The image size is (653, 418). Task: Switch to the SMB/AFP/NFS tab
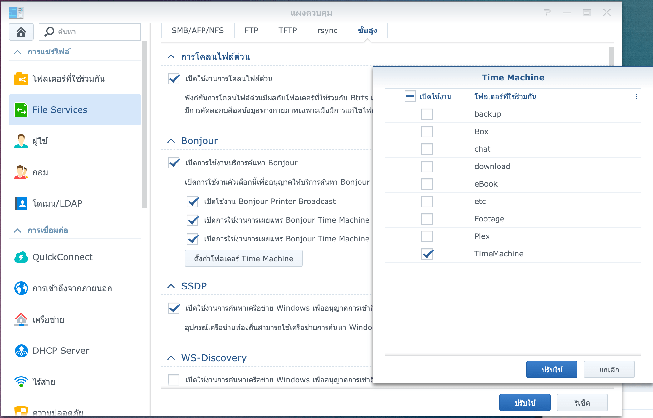tap(198, 31)
